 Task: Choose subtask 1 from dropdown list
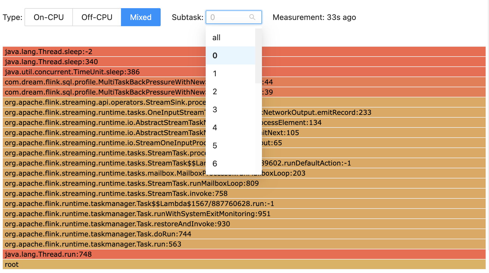[230, 73]
